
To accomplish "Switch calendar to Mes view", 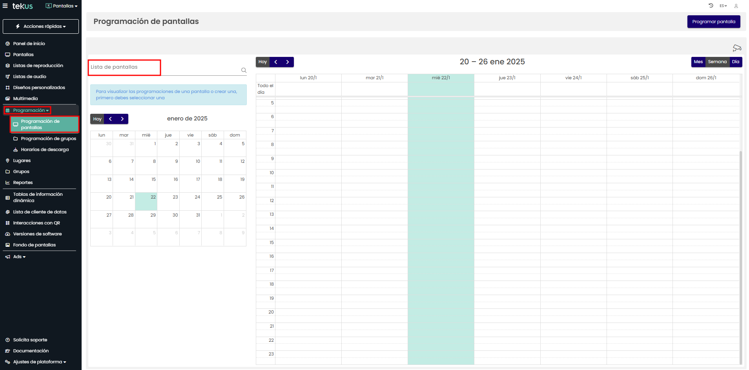I will pyautogui.click(x=698, y=62).
